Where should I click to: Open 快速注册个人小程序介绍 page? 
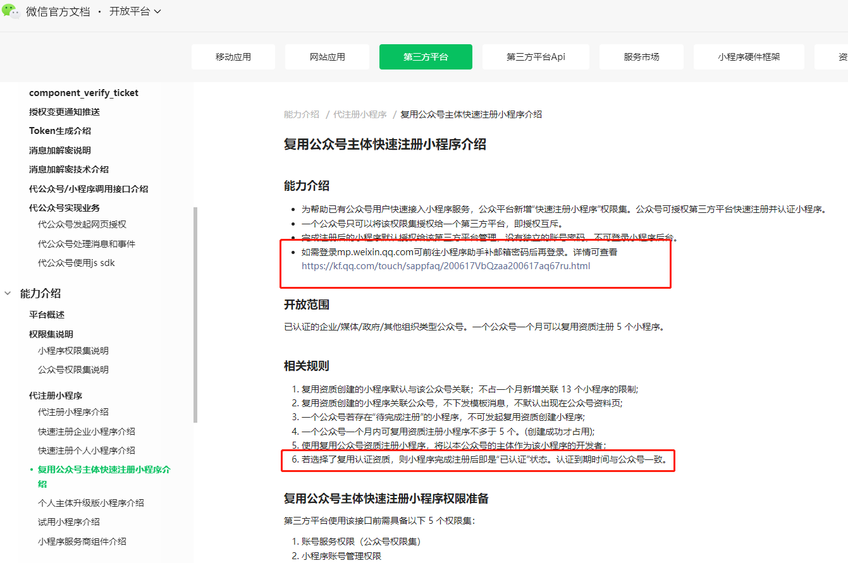(87, 451)
